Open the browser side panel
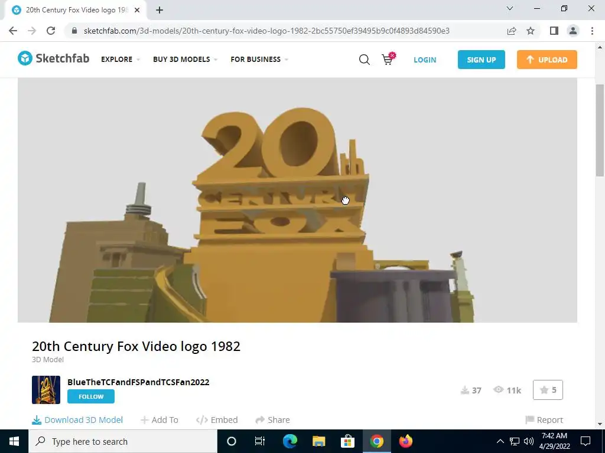Screen dimensions: 605x453 pos(554,31)
